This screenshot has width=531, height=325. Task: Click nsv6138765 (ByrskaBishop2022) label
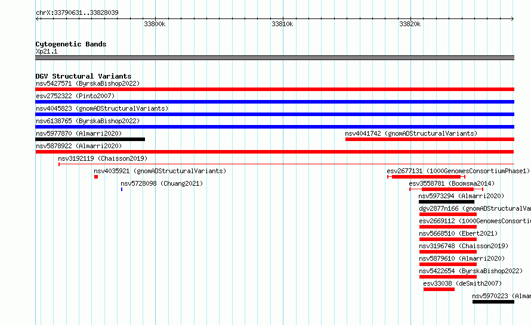point(88,121)
